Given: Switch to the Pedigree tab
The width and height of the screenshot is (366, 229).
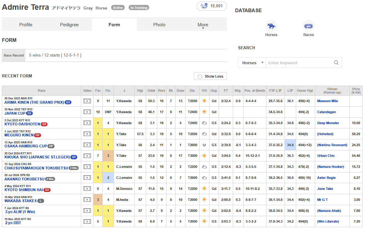Looking at the screenshot, I should (69, 25).
